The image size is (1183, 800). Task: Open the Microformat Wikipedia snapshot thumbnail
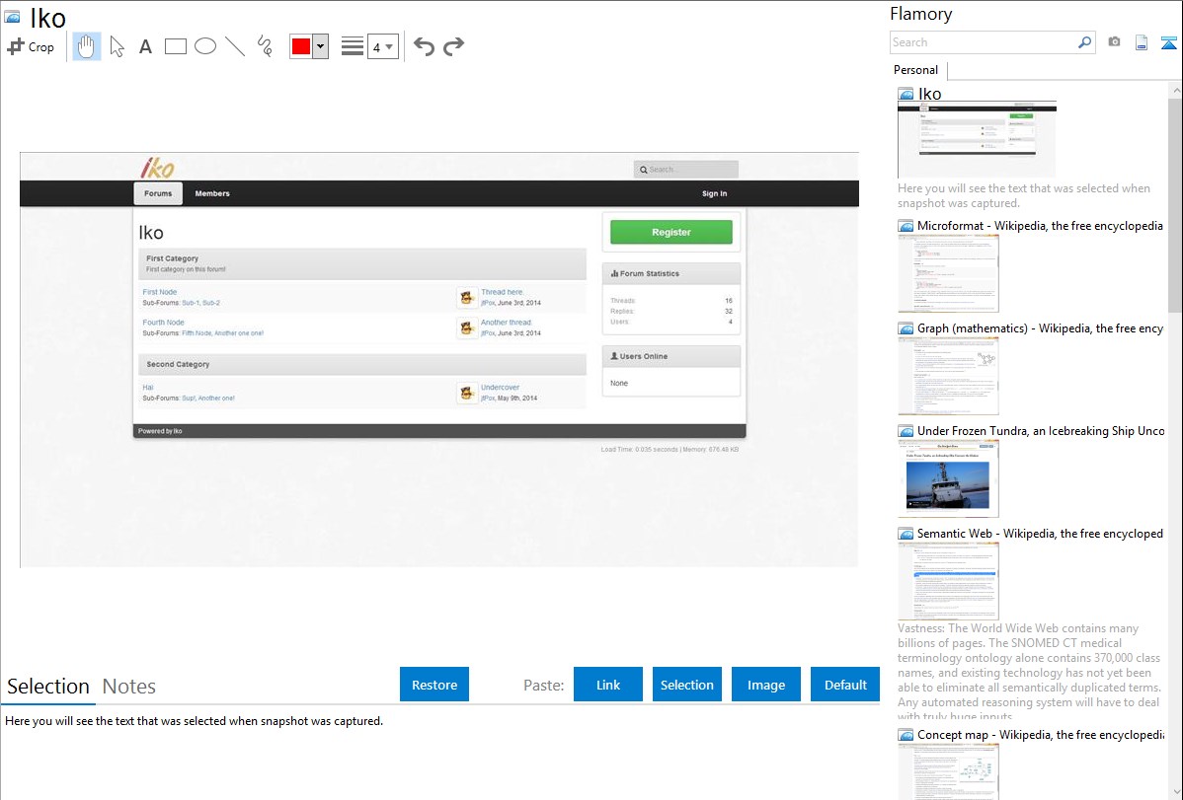coord(948,273)
